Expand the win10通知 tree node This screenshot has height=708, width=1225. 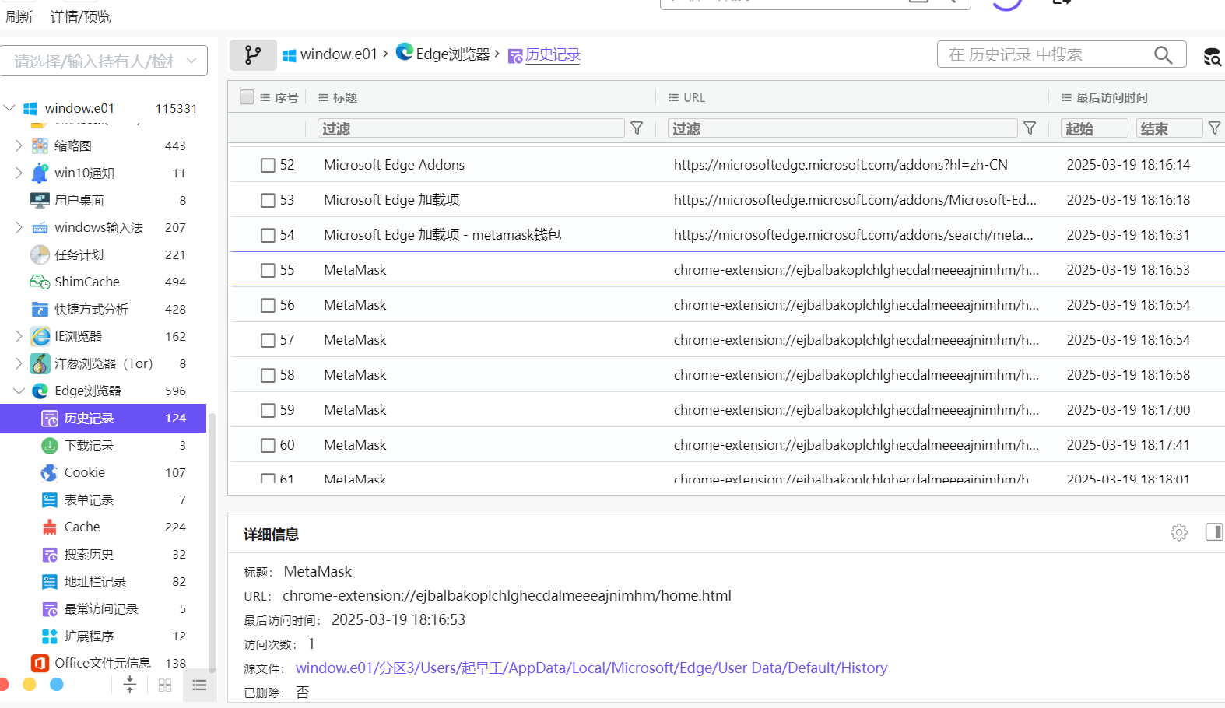pos(19,173)
